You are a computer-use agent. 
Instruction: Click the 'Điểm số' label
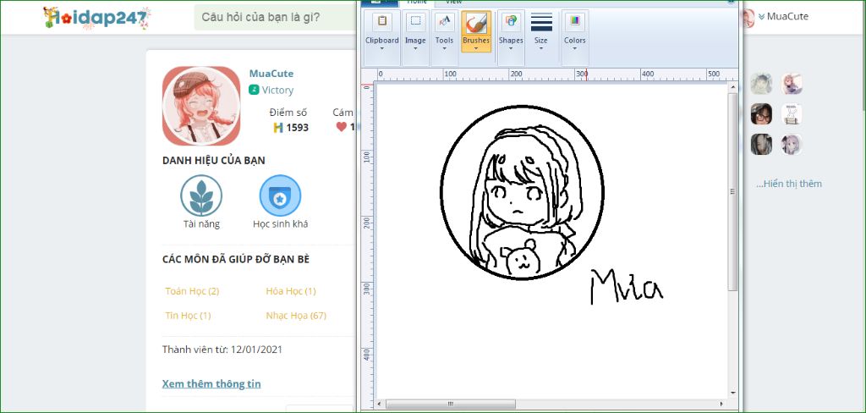coord(288,113)
